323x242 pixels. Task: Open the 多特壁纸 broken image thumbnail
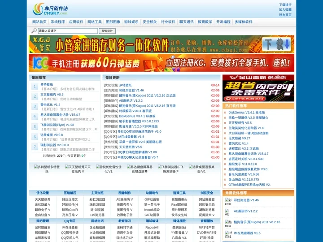click(x=47, y=169)
